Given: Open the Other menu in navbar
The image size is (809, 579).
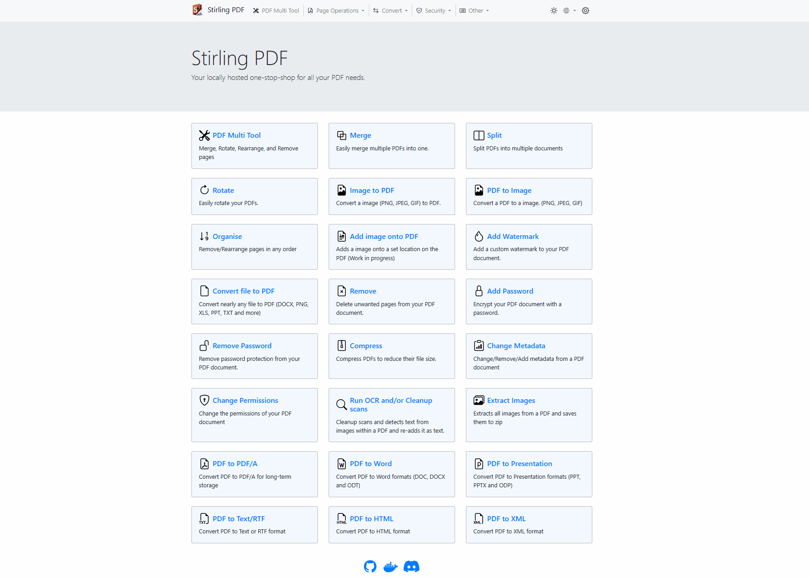Looking at the screenshot, I should pyautogui.click(x=474, y=11).
